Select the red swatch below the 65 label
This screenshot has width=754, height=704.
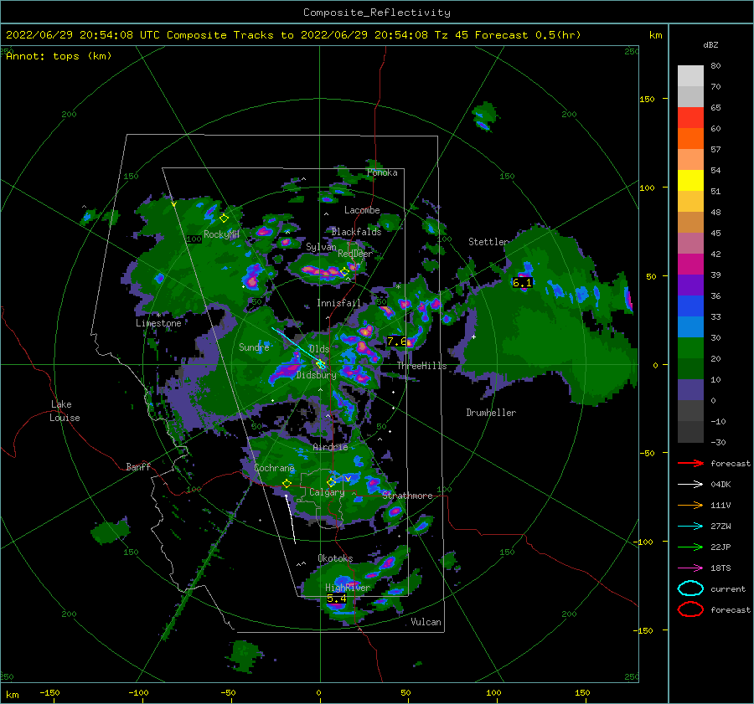690,118
